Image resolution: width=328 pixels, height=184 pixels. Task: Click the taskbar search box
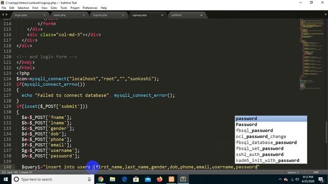(53, 179)
